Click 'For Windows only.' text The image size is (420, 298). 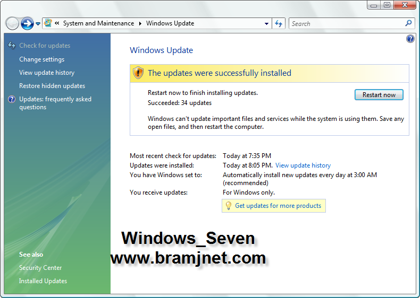[249, 192]
